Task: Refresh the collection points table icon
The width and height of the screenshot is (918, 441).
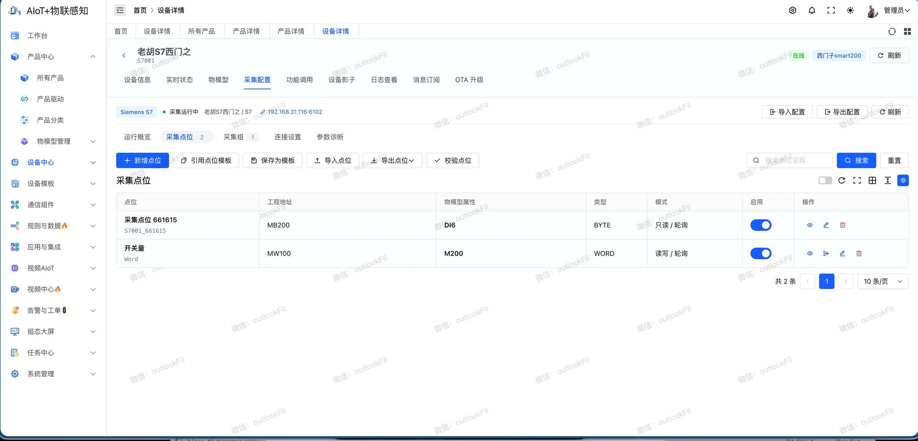Action: pos(841,180)
